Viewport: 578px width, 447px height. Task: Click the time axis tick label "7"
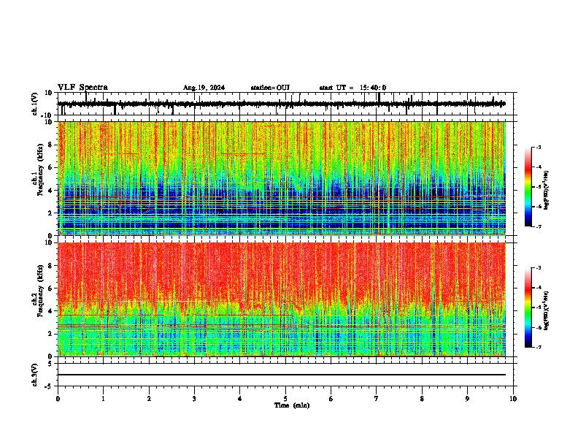pos(376,399)
